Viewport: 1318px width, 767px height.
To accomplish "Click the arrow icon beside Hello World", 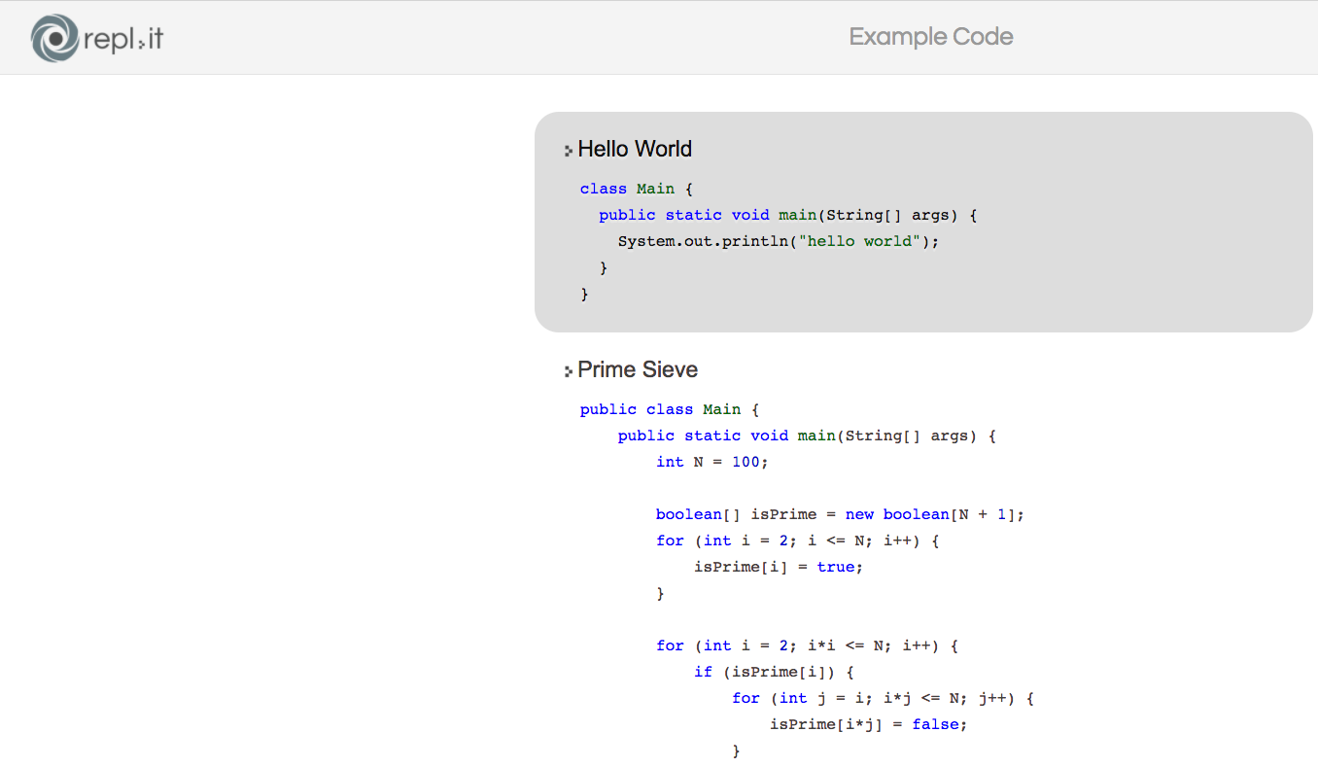I will point(568,150).
